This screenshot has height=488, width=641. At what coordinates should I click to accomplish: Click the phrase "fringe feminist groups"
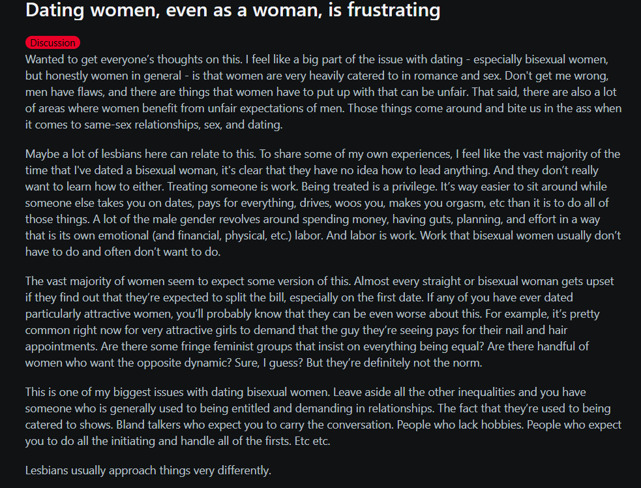click(x=237, y=346)
